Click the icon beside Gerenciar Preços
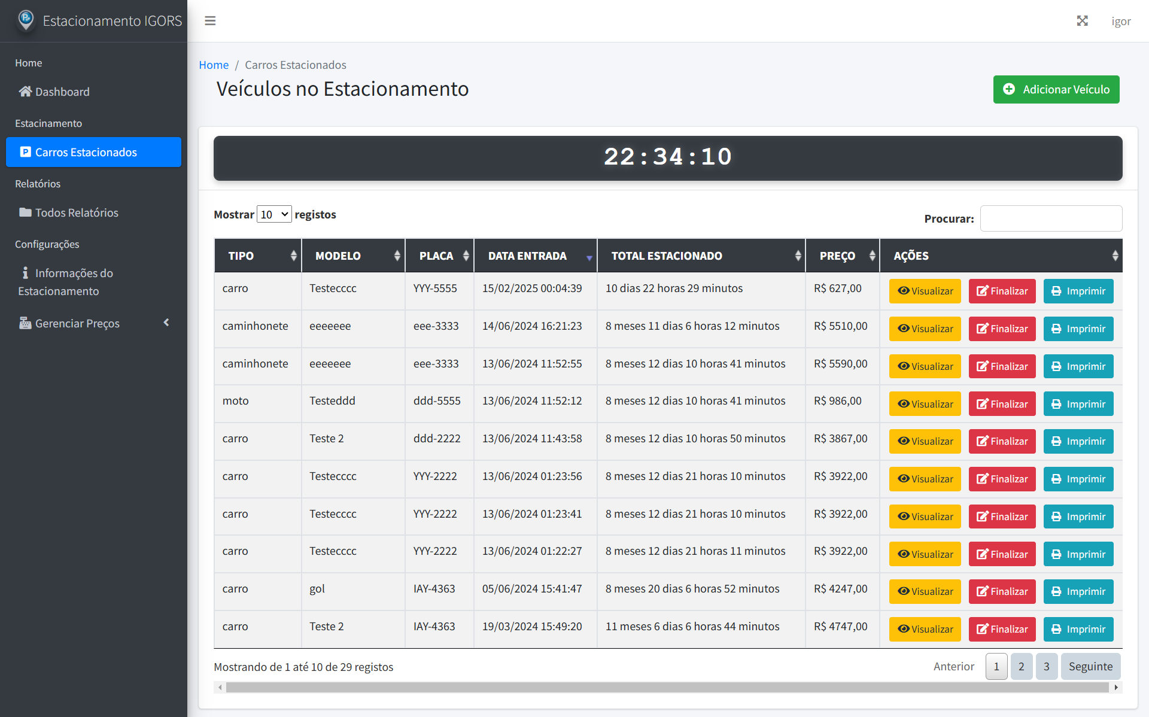 [25, 323]
